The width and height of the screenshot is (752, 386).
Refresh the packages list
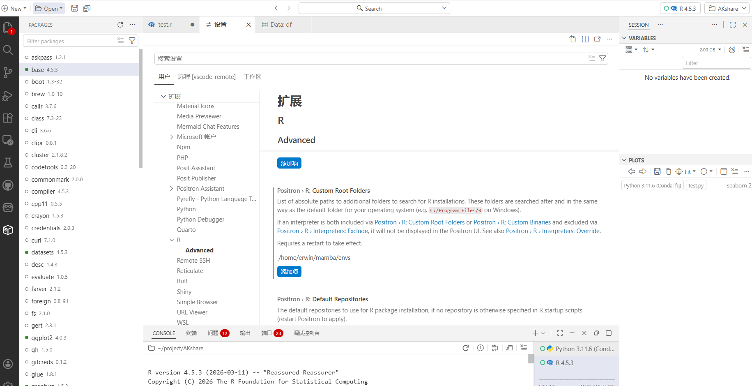120,25
